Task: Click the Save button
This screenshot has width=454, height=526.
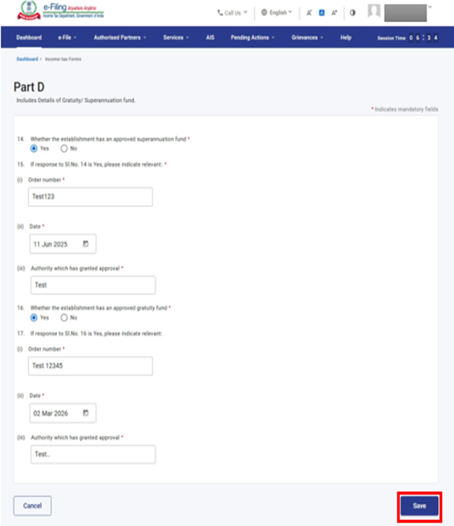Action: (x=419, y=505)
